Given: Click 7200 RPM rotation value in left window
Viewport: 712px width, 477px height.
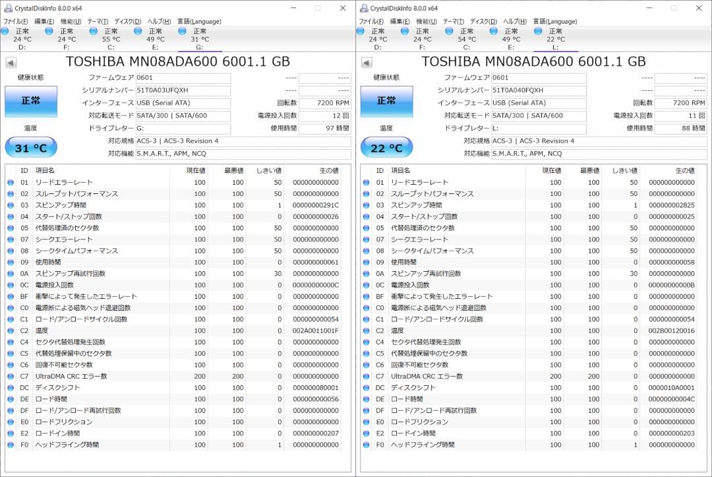Looking at the screenshot, I should pos(324,103).
